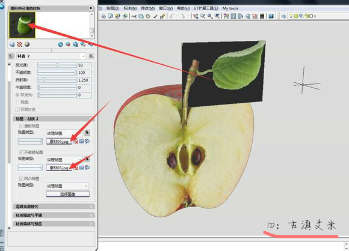The image size is (349, 251).
Task: Delete 素材04.jpg map via red X icon
Action: 76,142
